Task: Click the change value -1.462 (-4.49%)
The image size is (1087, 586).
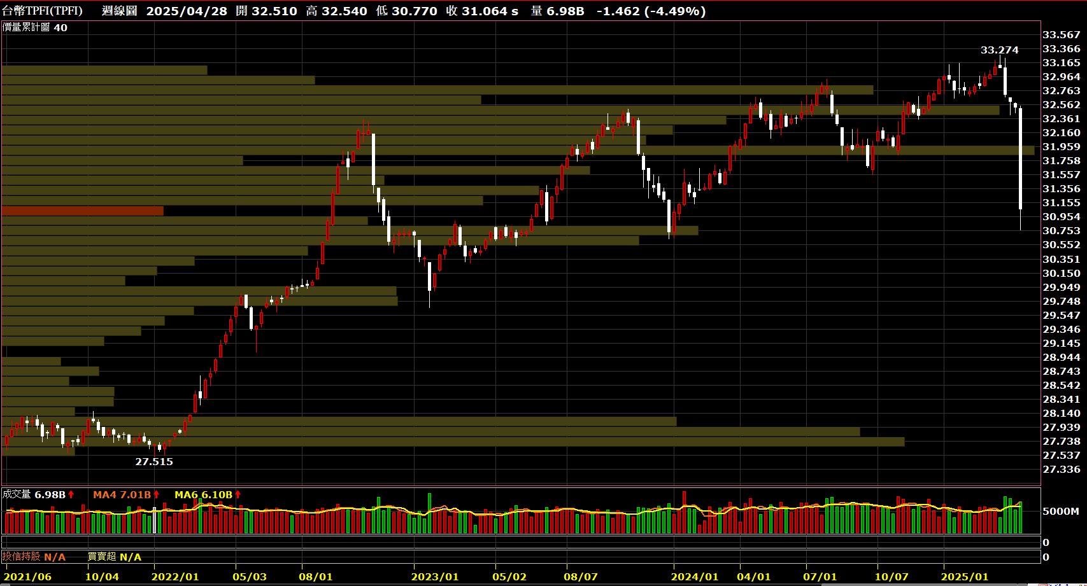Action: pyautogui.click(x=651, y=11)
